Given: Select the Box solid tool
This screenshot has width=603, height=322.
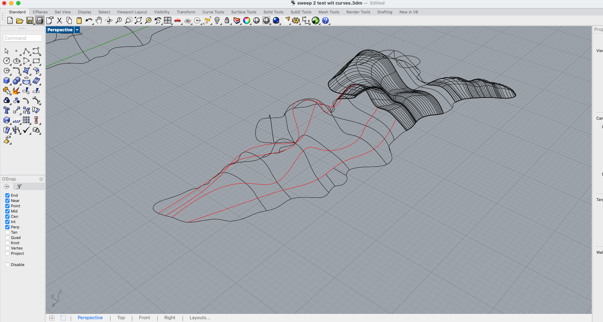Looking at the screenshot, I should (7, 81).
